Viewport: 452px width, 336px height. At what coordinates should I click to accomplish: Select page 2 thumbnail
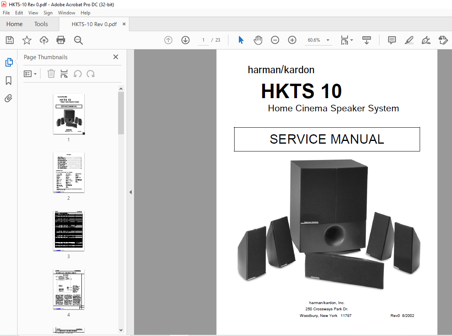pyautogui.click(x=69, y=172)
